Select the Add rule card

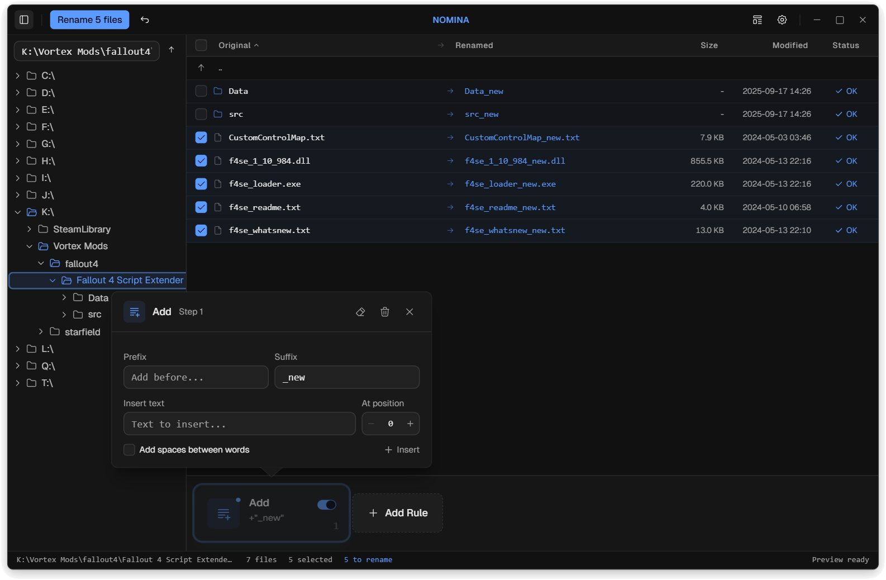coord(271,513)
